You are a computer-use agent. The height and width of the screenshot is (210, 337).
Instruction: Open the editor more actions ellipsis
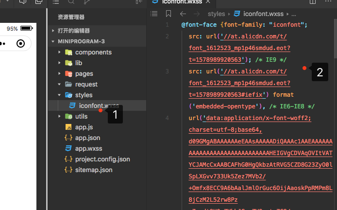328,1
